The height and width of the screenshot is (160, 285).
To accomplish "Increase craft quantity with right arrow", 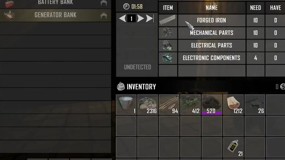I will 140,18.
